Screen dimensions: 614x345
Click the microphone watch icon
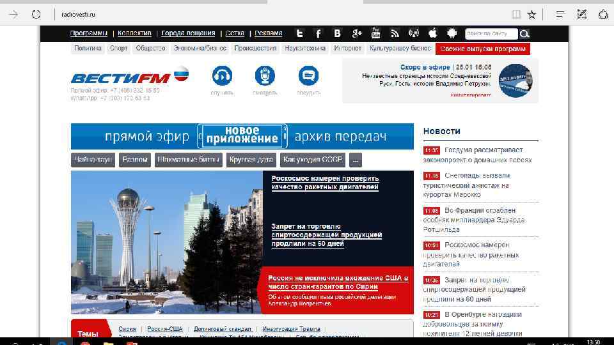(265, 75)
